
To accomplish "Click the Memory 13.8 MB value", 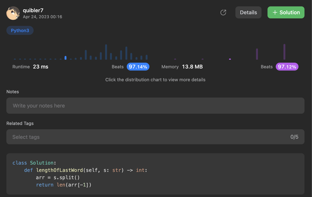I will click(192, 67).
